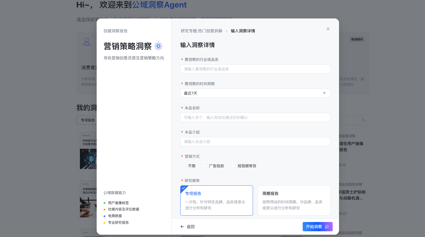Select the 广告投放 radio option
This screenshot has width=425, height=237.
click(x=205, y=166)
